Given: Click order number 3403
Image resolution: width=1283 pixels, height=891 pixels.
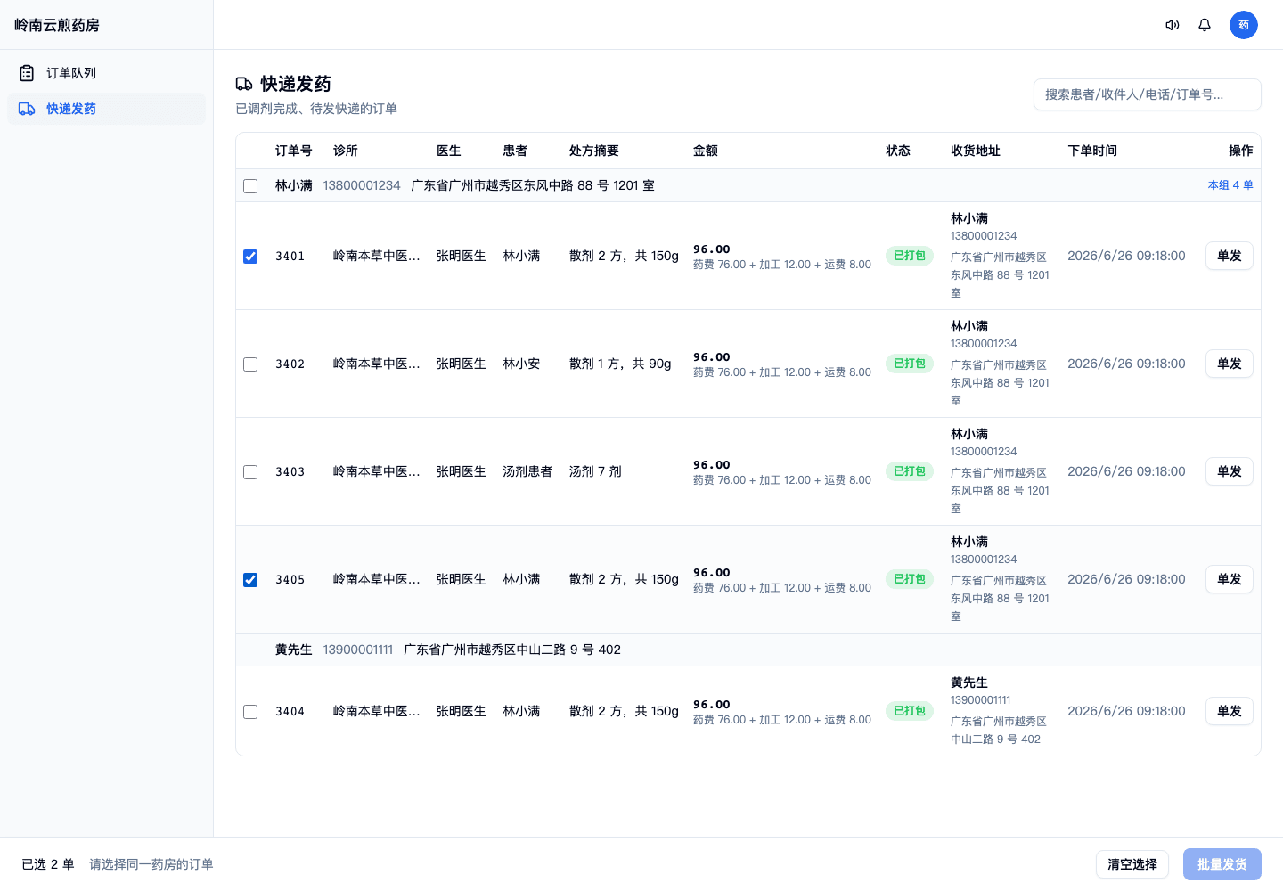Looking at the screenshot, I should click(290, 472).
